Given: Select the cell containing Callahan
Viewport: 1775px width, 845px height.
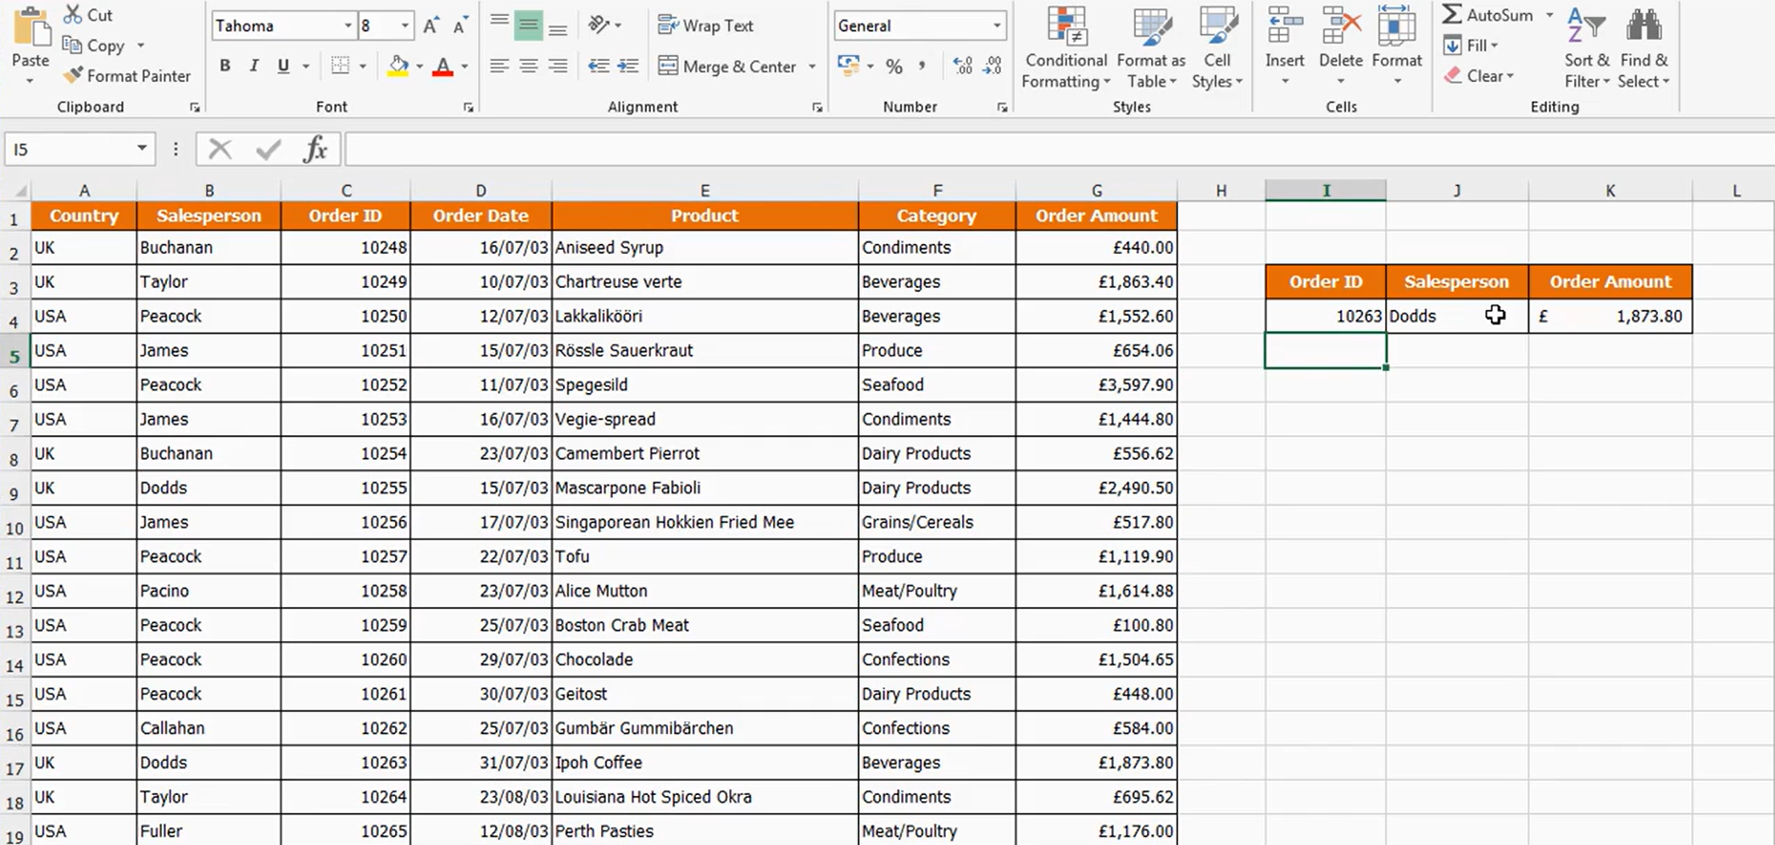Looking at the screenshot, I should [209, 728].
